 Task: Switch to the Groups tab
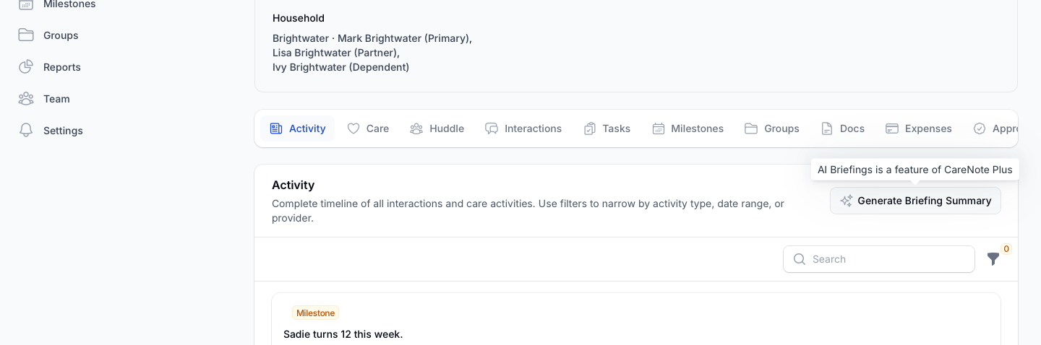pos(771,128)
